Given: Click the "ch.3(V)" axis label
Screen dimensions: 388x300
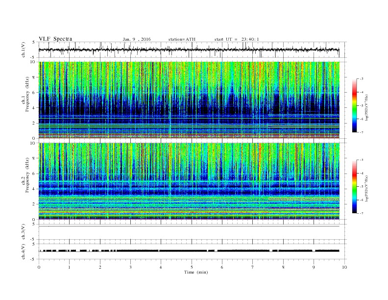Looking at the screenshot, I should (24, 232).
